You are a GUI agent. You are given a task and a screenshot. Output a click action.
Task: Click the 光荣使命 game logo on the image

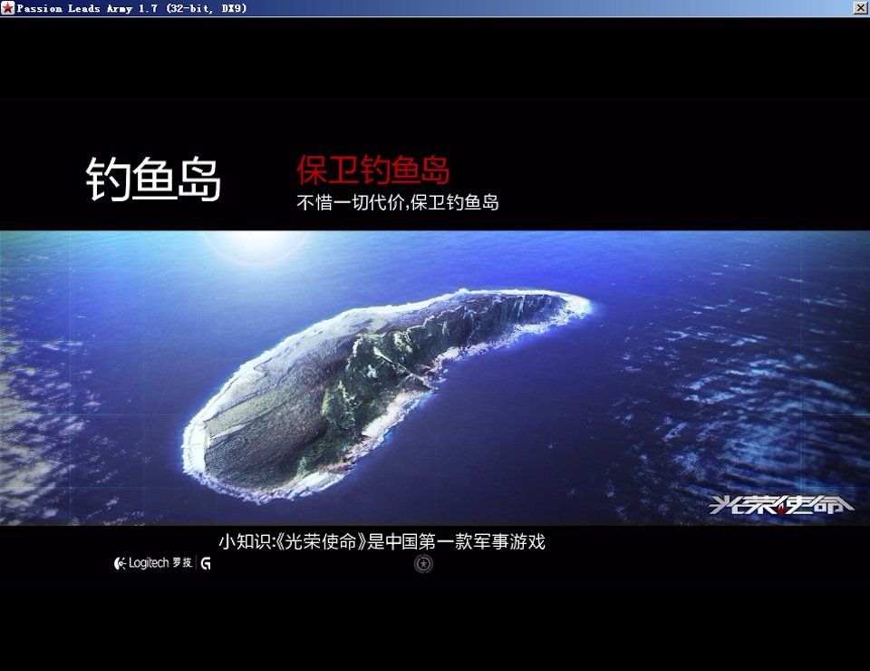[781, 504]
